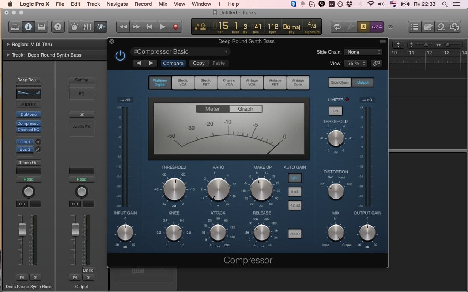Open the Mix menu
The height and width of the screenshot is (292, 468).
pyautogui.click(x=163, y=4)
